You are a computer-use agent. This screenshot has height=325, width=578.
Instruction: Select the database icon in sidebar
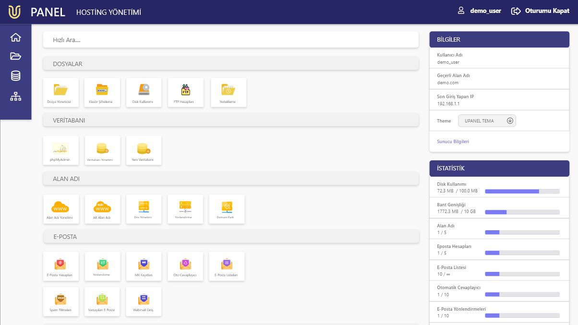(x=15, y=75)
